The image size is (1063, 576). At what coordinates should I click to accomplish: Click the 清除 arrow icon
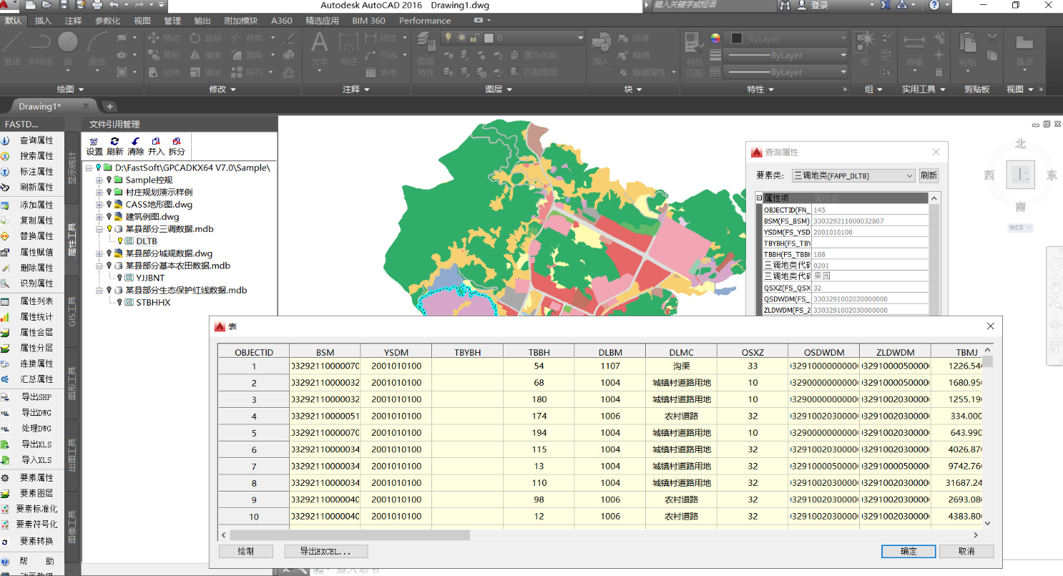136,142
